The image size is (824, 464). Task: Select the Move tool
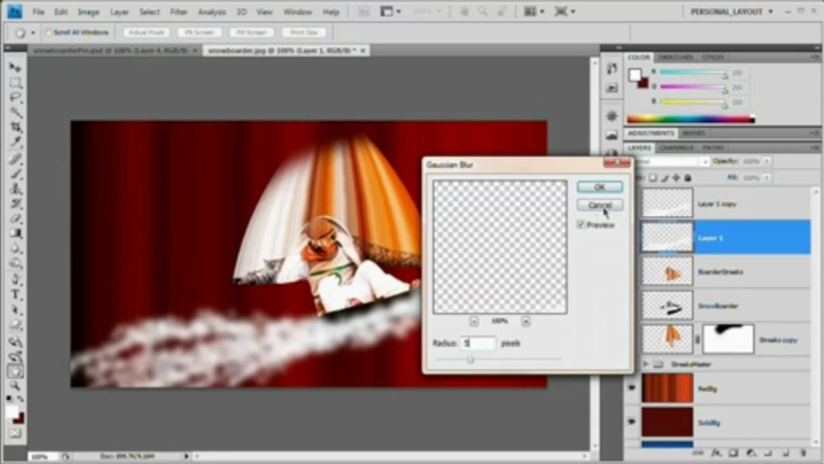[x=15, y=68]
